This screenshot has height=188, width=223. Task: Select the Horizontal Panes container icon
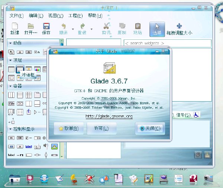[29, 103]
